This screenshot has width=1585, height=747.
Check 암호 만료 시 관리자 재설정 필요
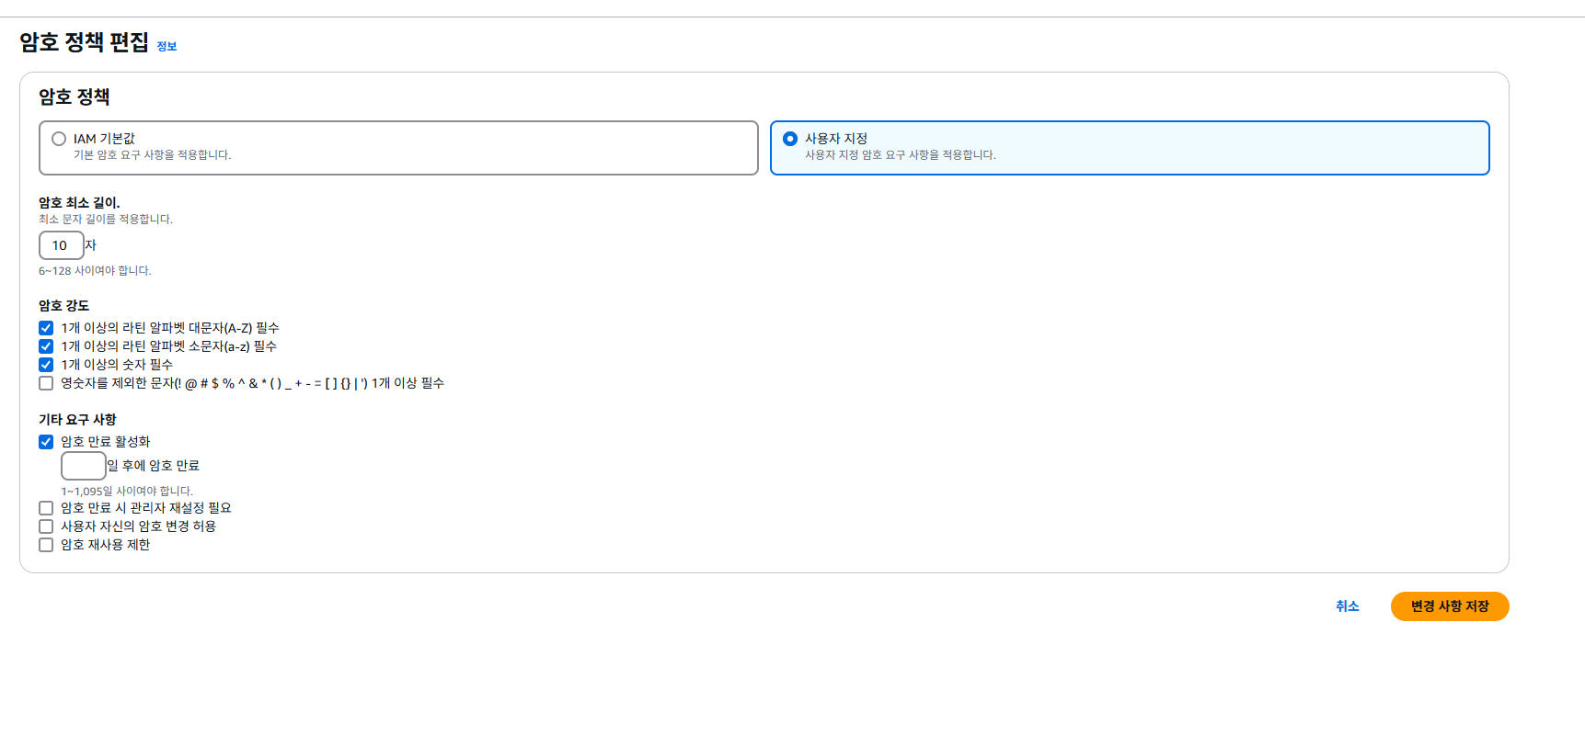pyautogui.click(x=46, y=508)
